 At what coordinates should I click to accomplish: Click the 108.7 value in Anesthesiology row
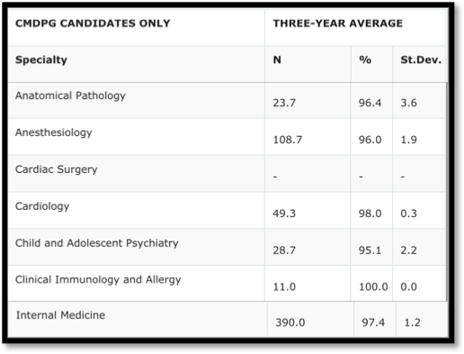click(288, 140)
